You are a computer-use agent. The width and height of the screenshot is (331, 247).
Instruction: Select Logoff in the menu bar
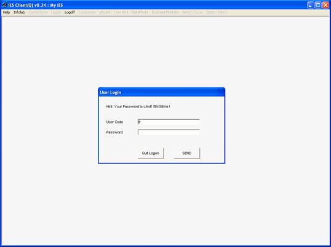coord(70,12)
